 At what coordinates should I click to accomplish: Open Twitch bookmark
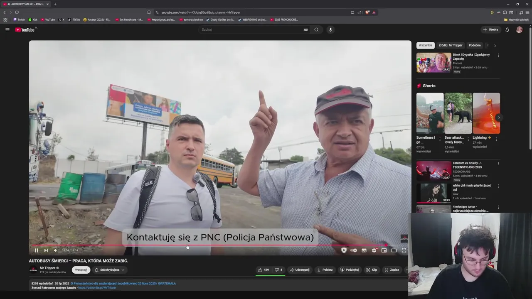point(19,20)
